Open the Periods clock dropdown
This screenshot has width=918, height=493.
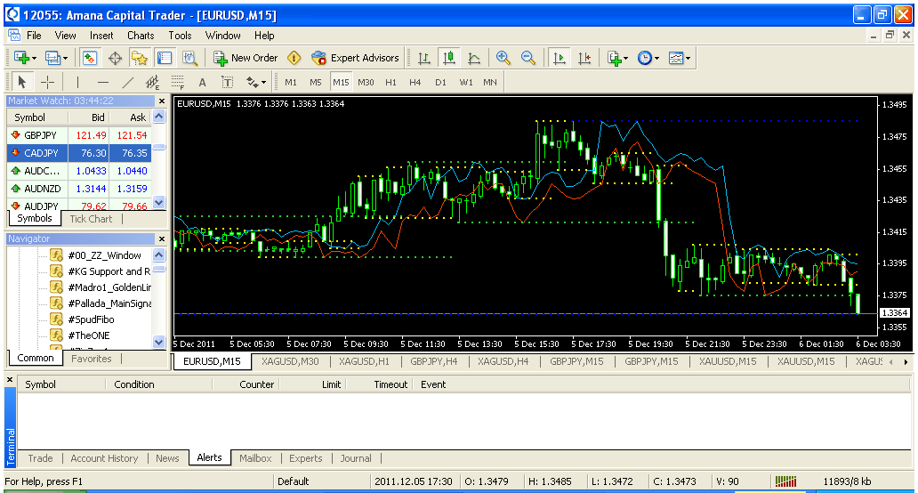click(648, 58)
